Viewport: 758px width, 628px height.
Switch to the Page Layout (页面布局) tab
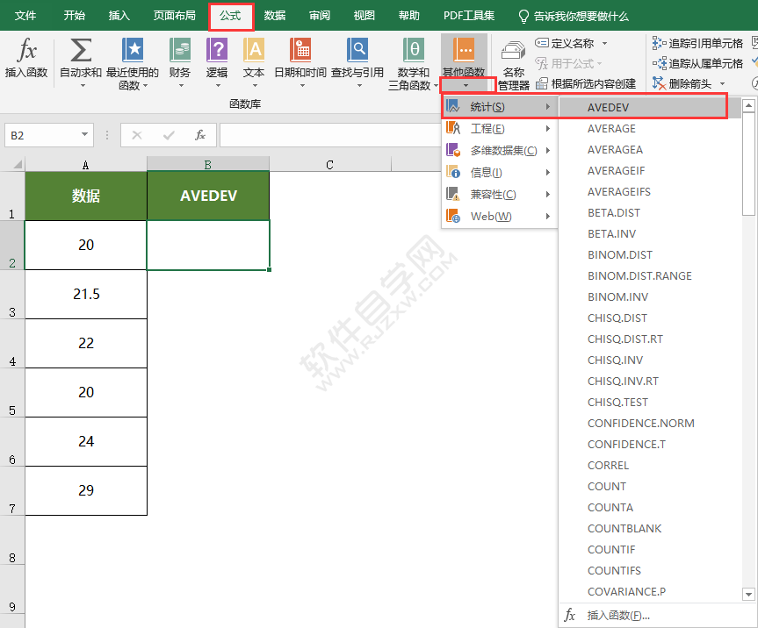click(175, 16)
